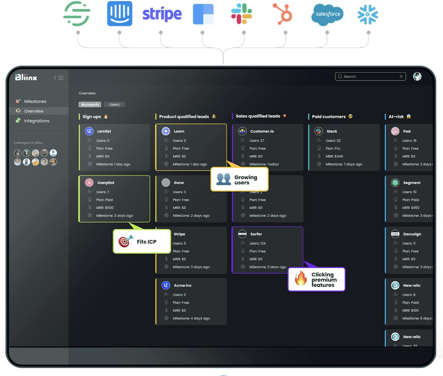Screen dimensions: 443x376
Task: Switch to the Accounts tab
Action: click(90, 105)
